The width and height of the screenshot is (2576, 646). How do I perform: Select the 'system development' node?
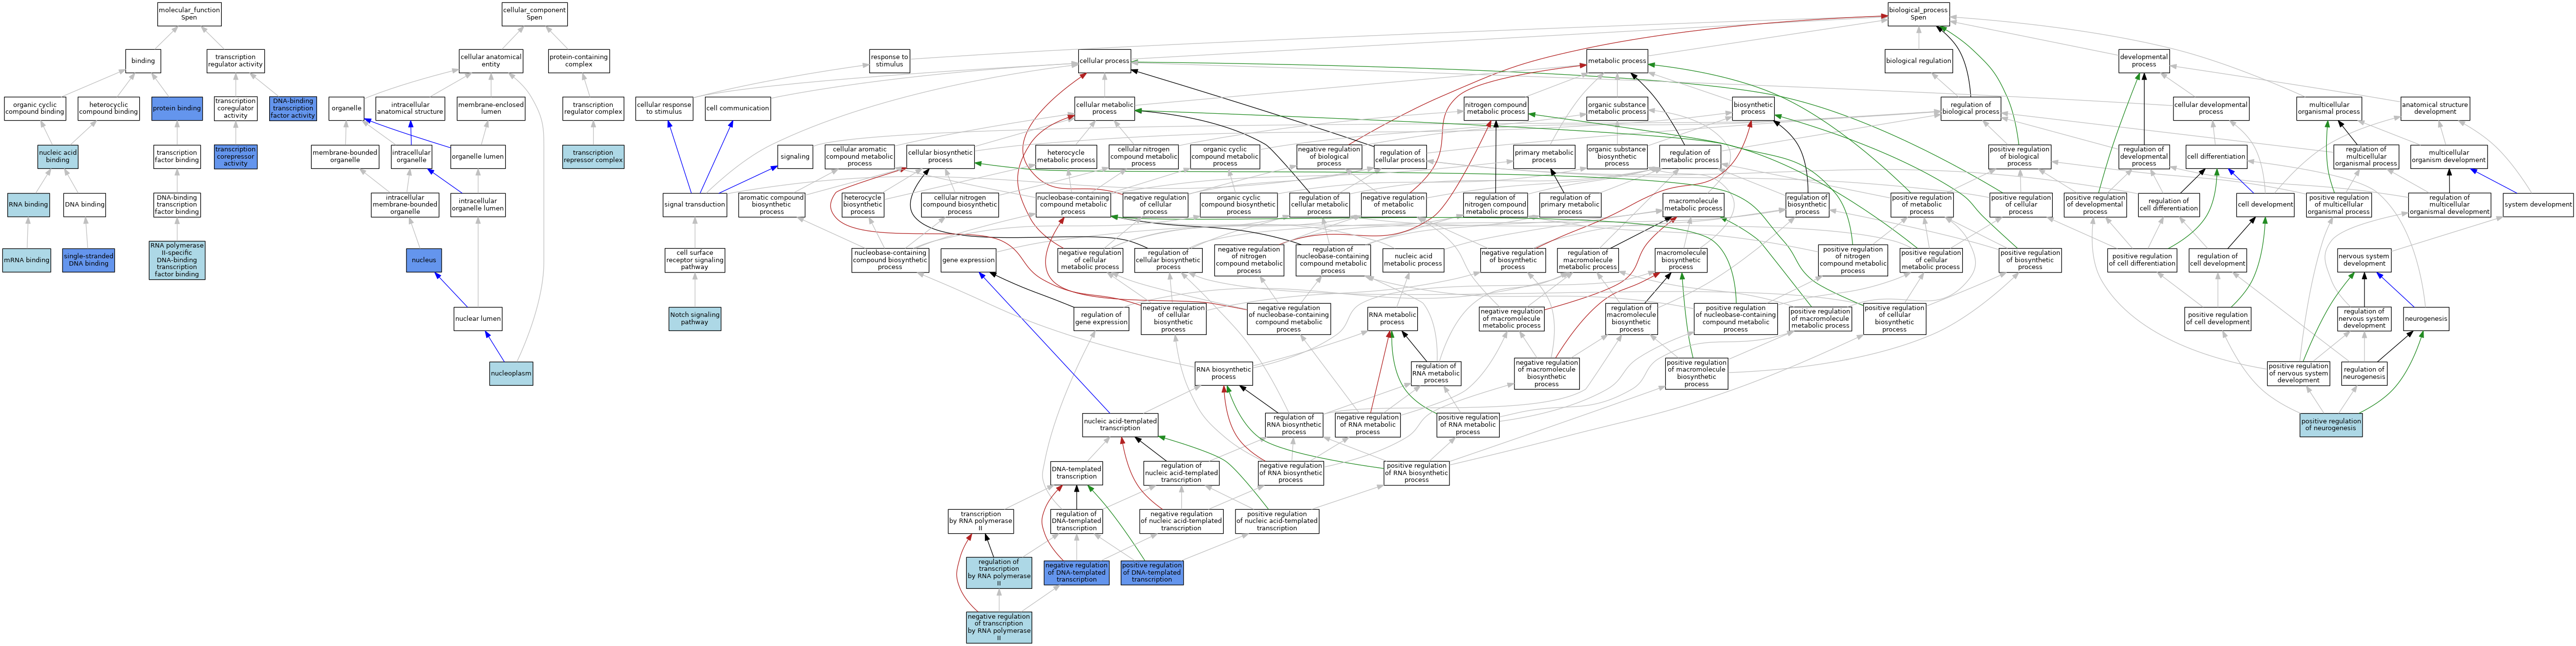click(x=2538, y=205)
